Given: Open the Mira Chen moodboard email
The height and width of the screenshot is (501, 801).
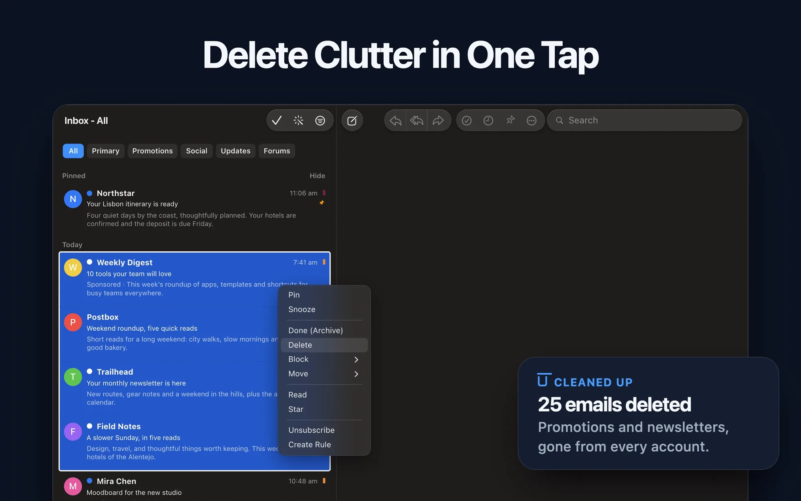Looking at the screenshot, I should 195,487.
